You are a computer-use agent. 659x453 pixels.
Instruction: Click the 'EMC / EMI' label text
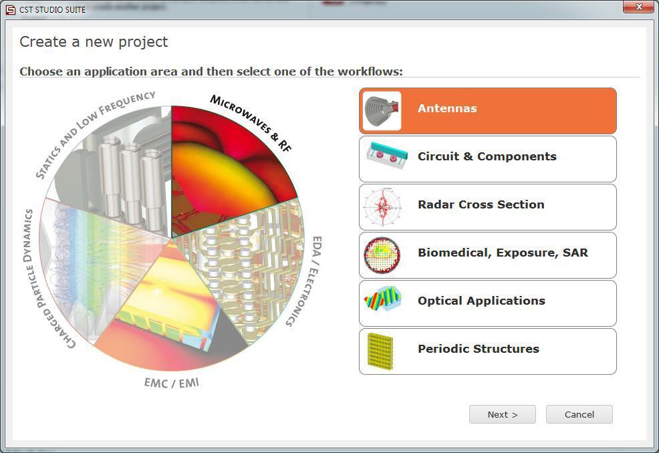coord(172,383)
